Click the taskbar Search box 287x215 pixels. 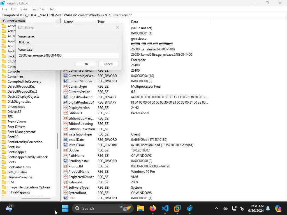pos(103,208)
